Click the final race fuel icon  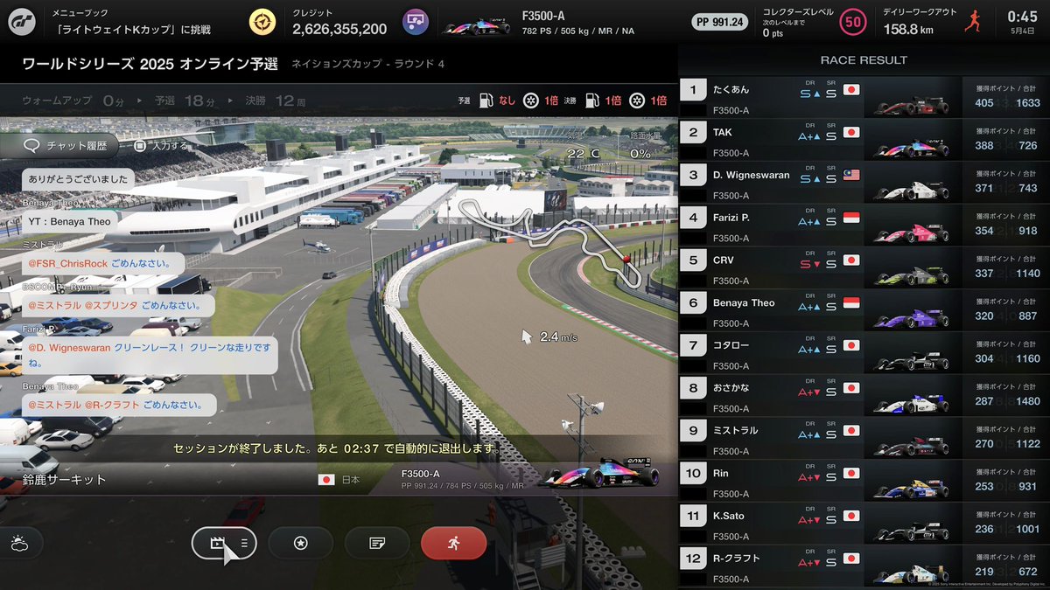coord(591,101)
